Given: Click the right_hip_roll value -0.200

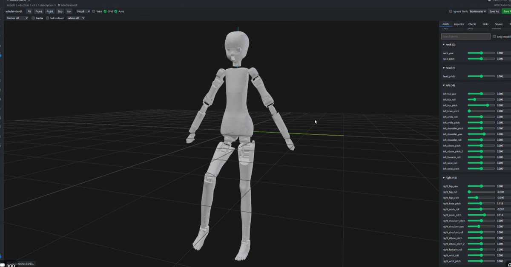Looking at the screenshot, I should (x=500, y=192).
